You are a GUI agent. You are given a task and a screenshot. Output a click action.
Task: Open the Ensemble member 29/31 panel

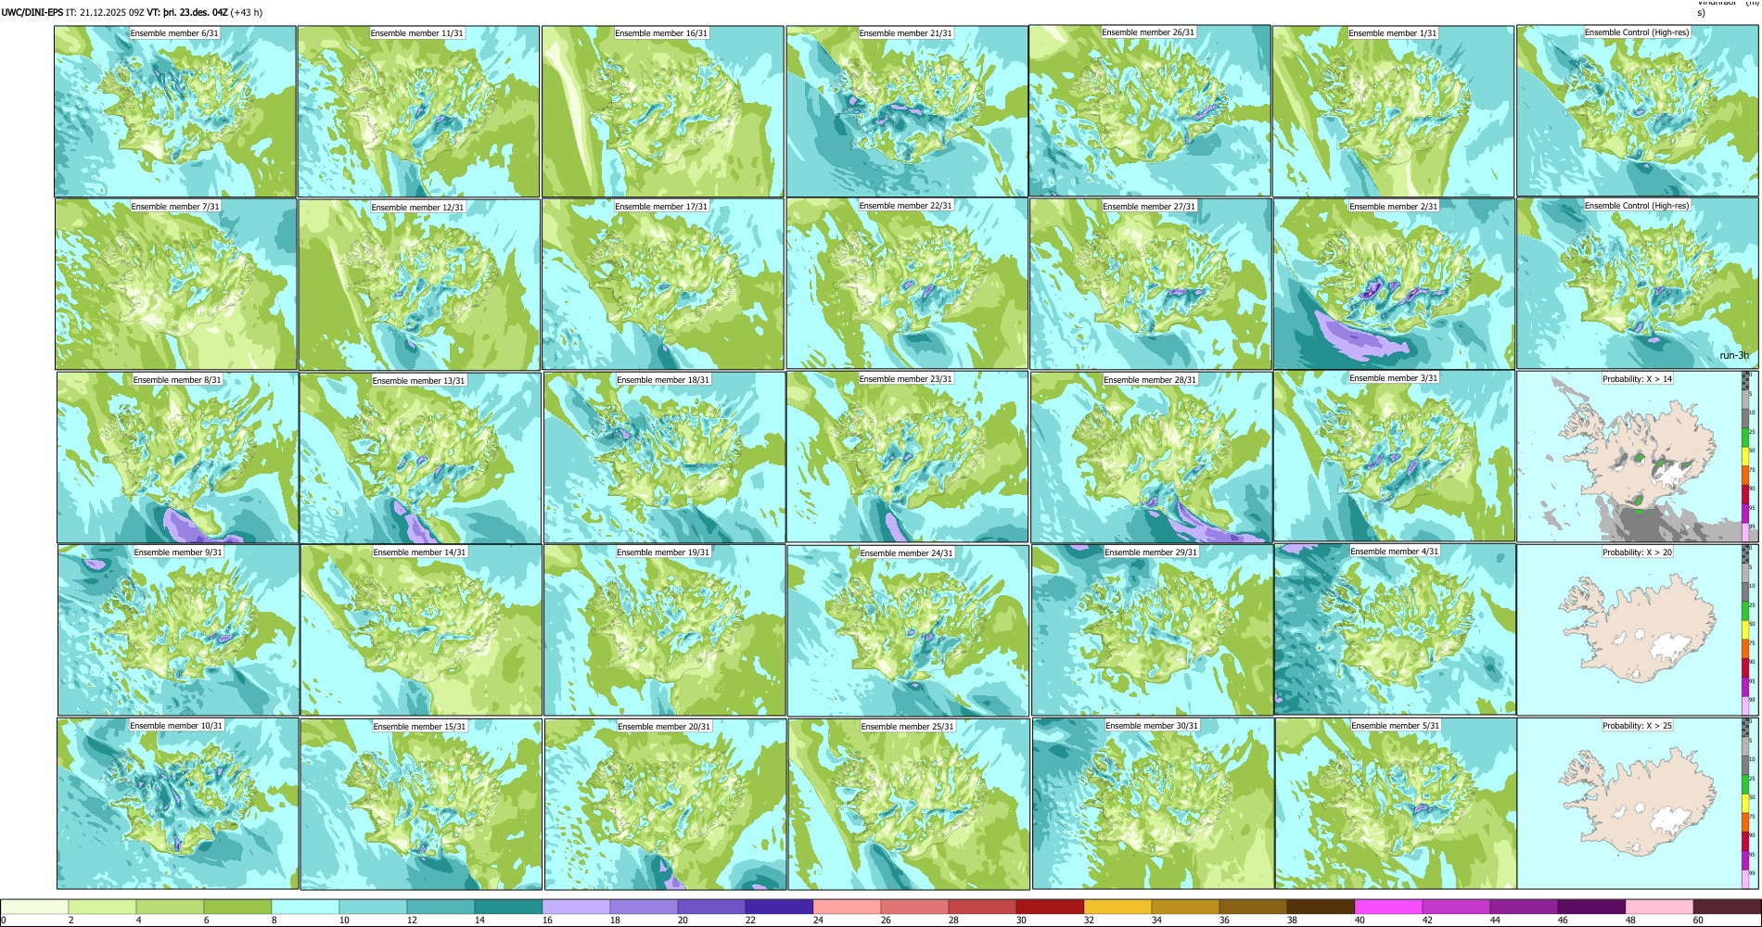(x=1152, y=630)
